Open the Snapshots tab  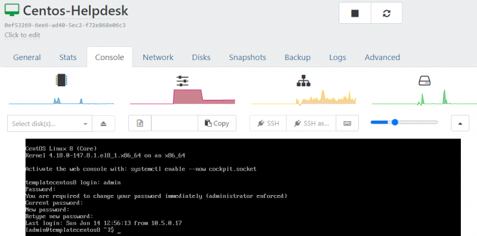point(247,57)
